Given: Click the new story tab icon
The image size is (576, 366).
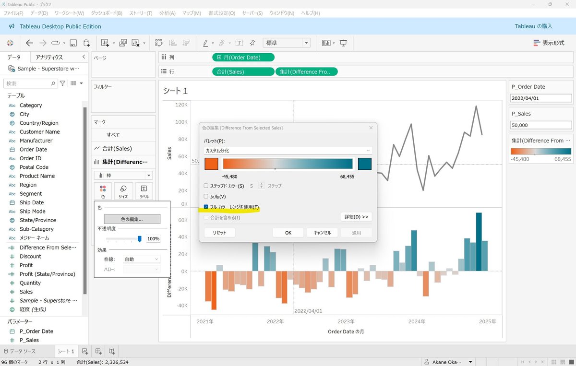Looking at the screenshot, I should click(111, 351).
